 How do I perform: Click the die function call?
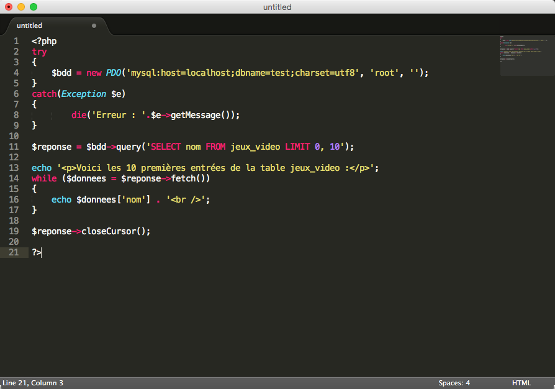pos(79,115)
